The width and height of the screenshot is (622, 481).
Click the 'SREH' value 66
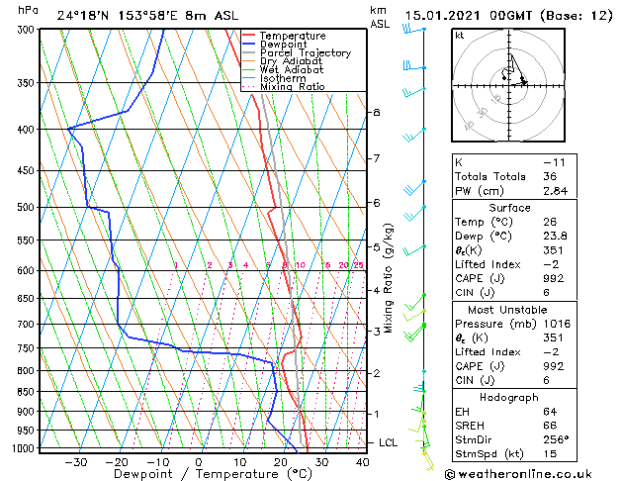click(550, 426)
